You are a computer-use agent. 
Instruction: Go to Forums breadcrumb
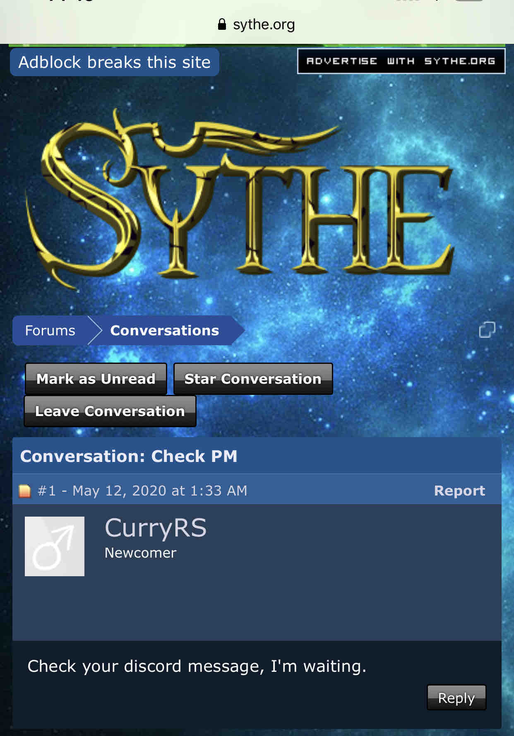pyautogui.click(x=50, y=330)
